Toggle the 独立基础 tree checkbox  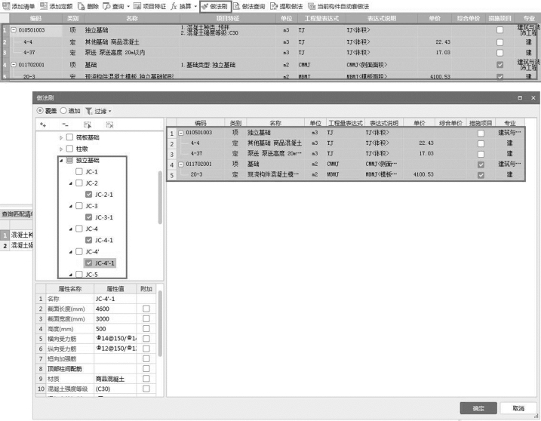pos(69,160)
